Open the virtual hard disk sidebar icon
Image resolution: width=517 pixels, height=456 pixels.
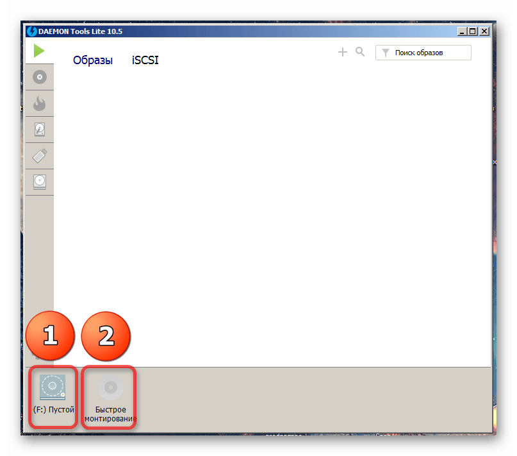point(40,130)
